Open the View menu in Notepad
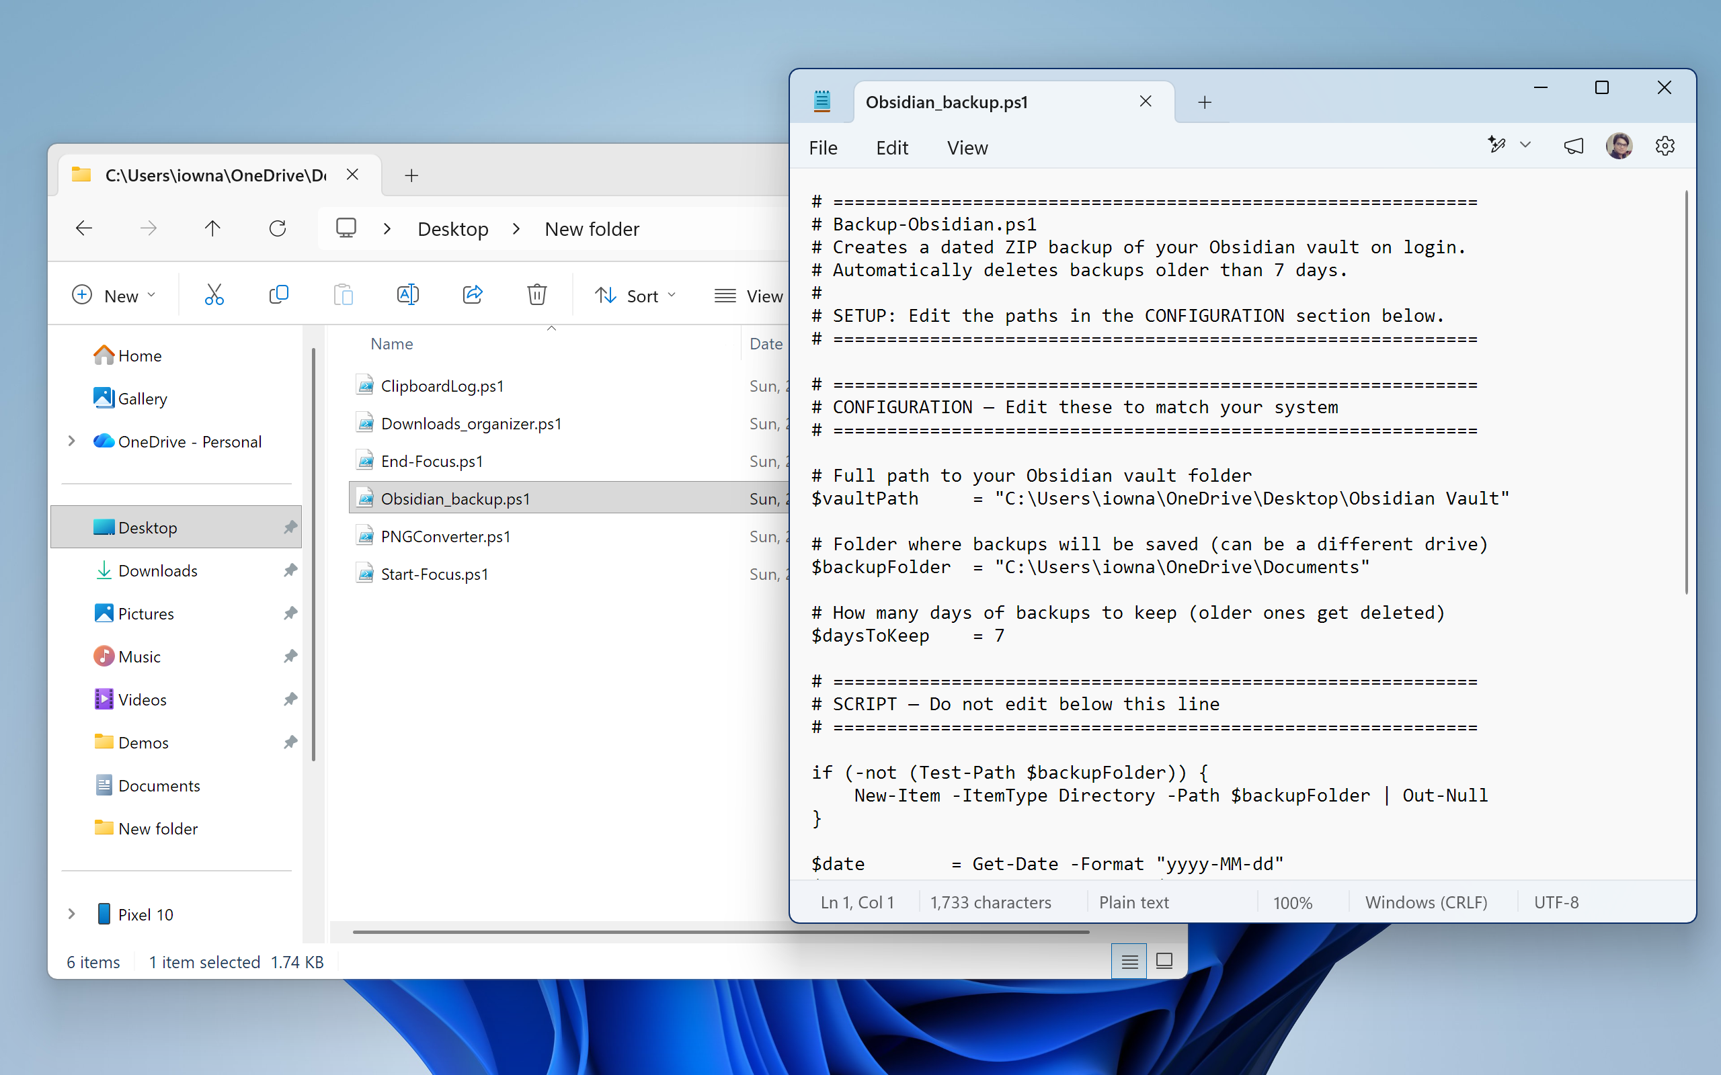This screenshot has height=1075, width=1721. pos(967,148)
